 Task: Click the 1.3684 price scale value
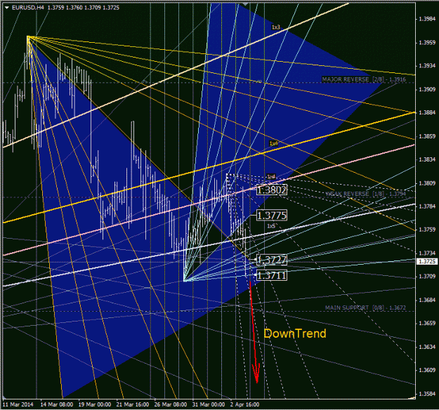(427, 300)
